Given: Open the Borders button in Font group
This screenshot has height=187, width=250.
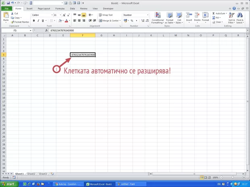Looking at the screenshot, I should (51, 21).
